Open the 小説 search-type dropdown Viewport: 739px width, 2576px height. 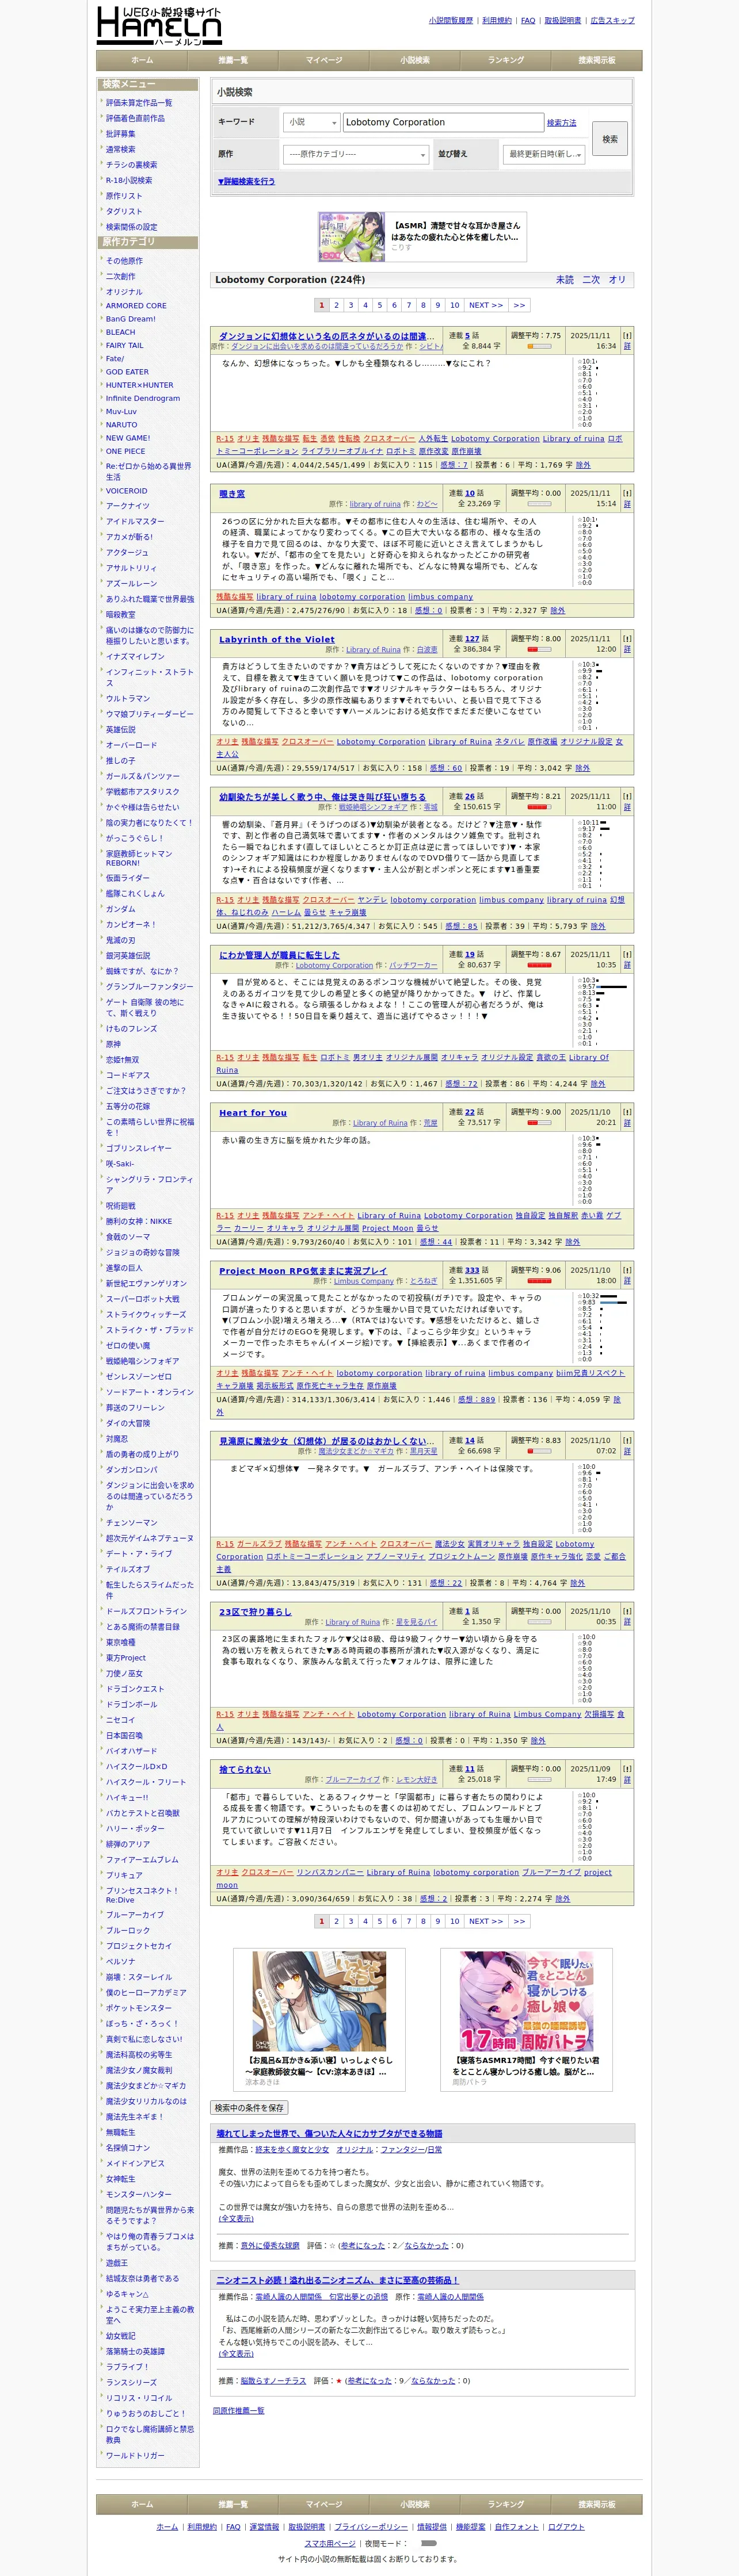pyautogui.click(x=311, y=122)
